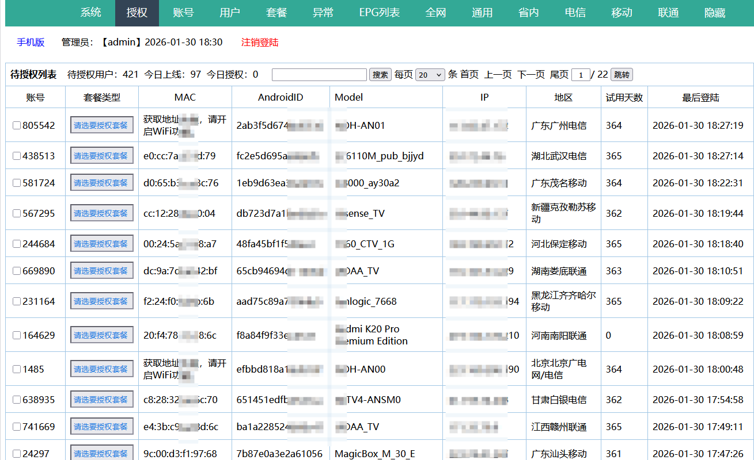Click the page number input box
Screen dimensions: 754x460
[581, 75]
